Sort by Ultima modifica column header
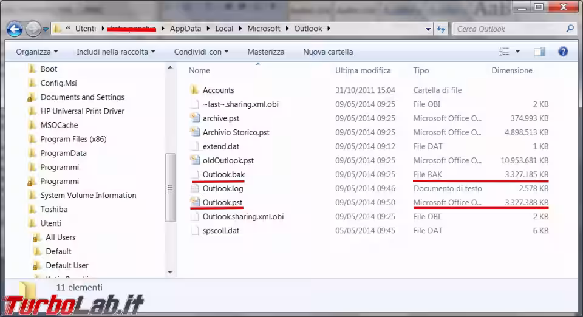The width and height of the screenshot is (583, 317). pyautogui.click(x=363, y=70)
